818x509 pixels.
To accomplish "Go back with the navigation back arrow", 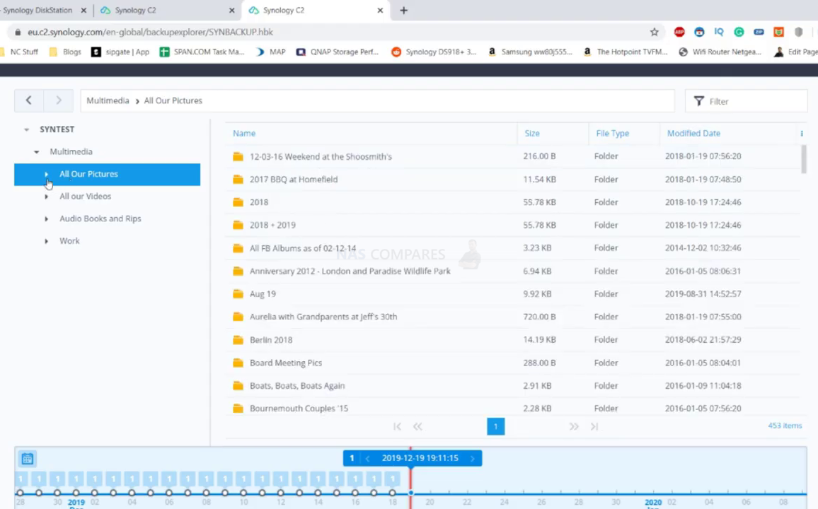I will pos(29,100).
